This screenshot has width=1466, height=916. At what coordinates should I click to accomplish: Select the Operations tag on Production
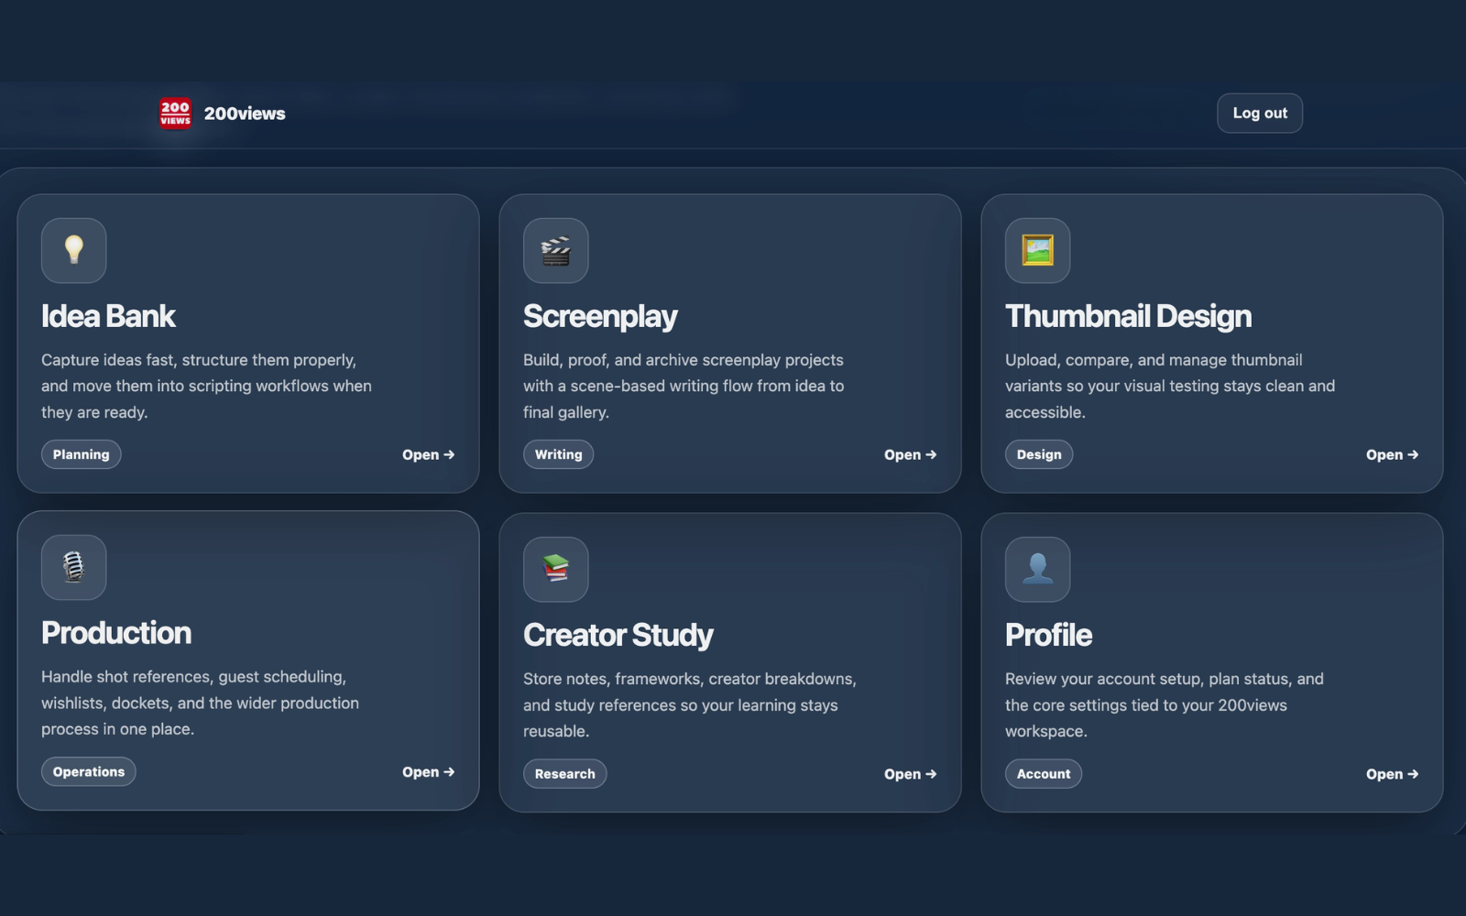coord(88,771)
